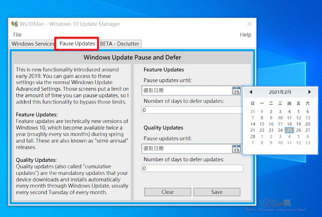Open the Help menu

245,34
